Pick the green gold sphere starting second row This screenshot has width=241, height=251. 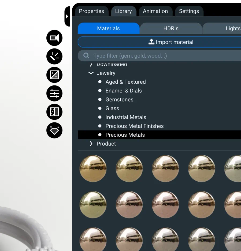(93, 205)
